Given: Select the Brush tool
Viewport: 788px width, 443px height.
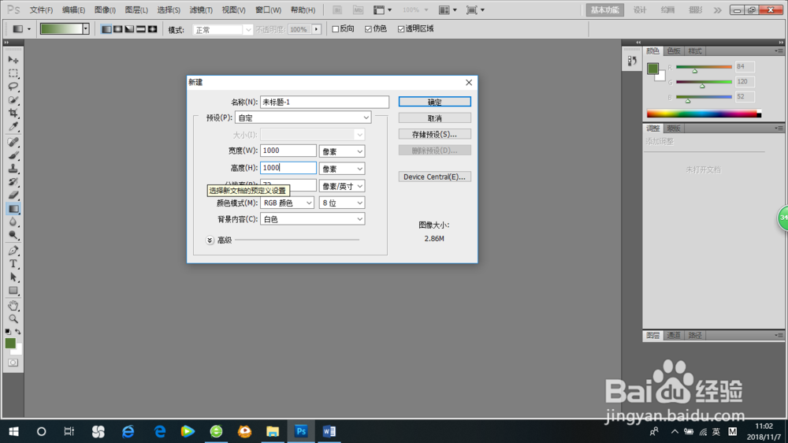Looking at the screenshot, I should point(13,155).
